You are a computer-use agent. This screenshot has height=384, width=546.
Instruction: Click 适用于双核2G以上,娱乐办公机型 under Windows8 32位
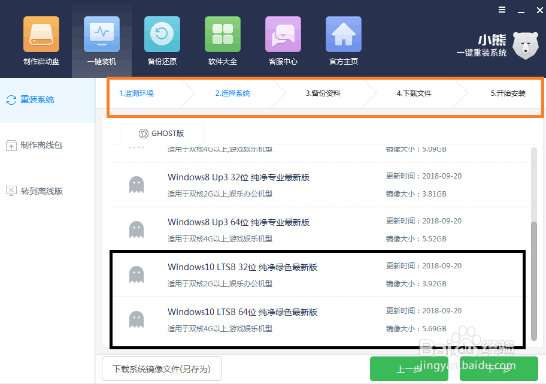pyautogui.click(x=220, y=194)
